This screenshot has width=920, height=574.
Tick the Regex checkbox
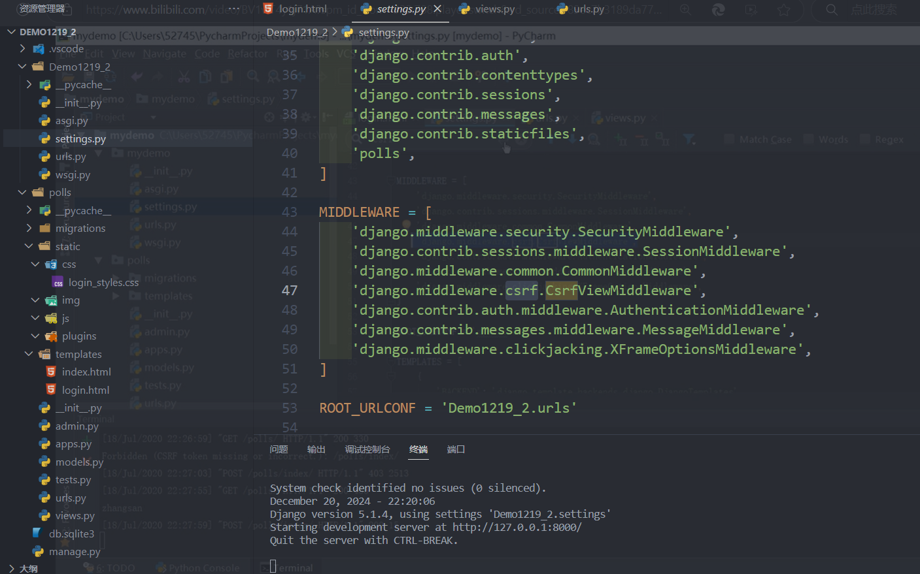click(865, 139)
